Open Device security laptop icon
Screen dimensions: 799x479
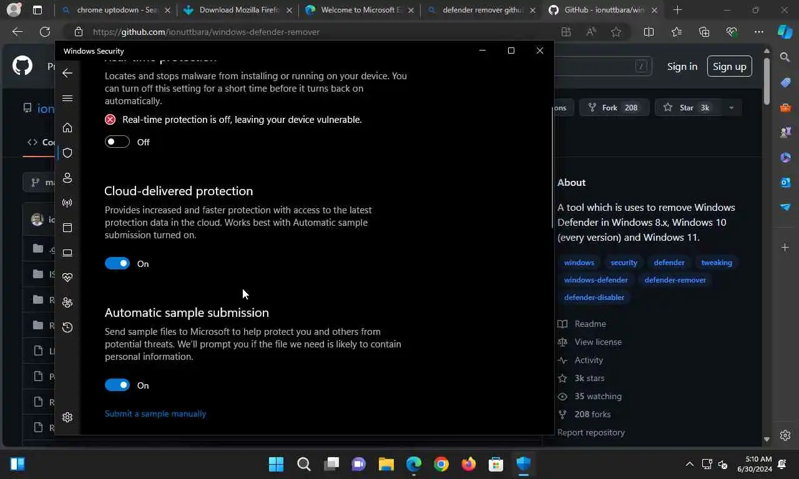67,253
